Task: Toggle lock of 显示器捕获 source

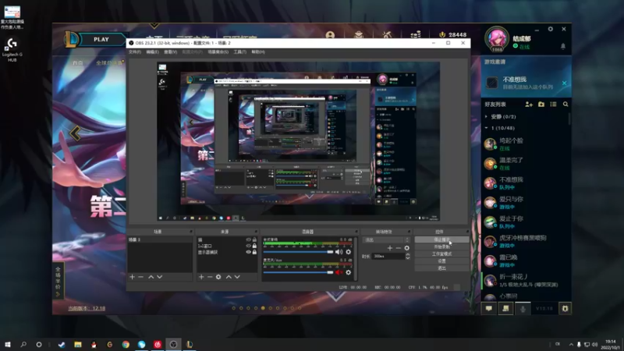Action: [254, 252]
